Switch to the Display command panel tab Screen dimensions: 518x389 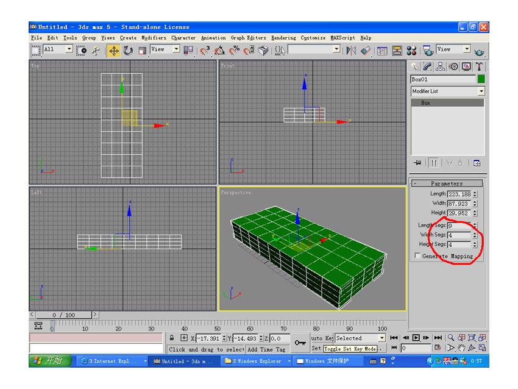[466, 66]
